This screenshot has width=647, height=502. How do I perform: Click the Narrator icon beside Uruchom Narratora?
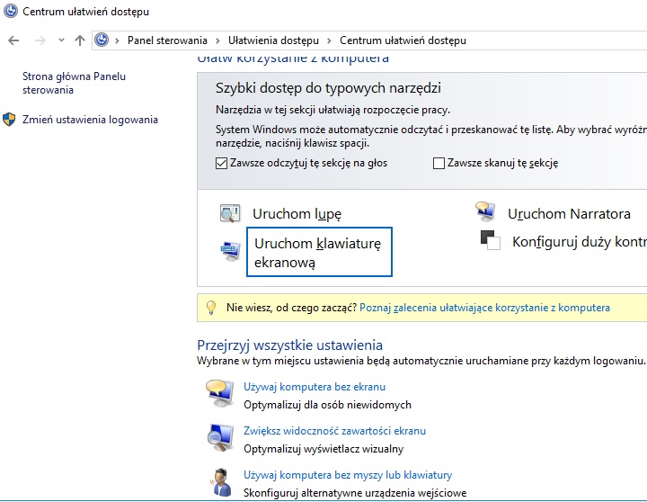coord(485,211)
